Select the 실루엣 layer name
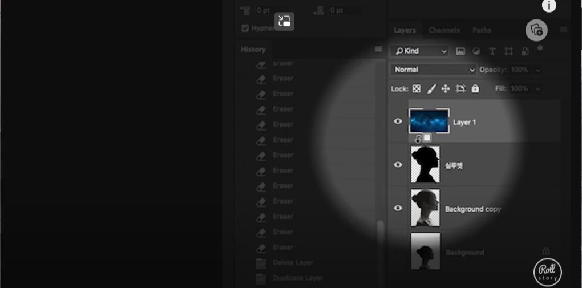 coord(454,165)
